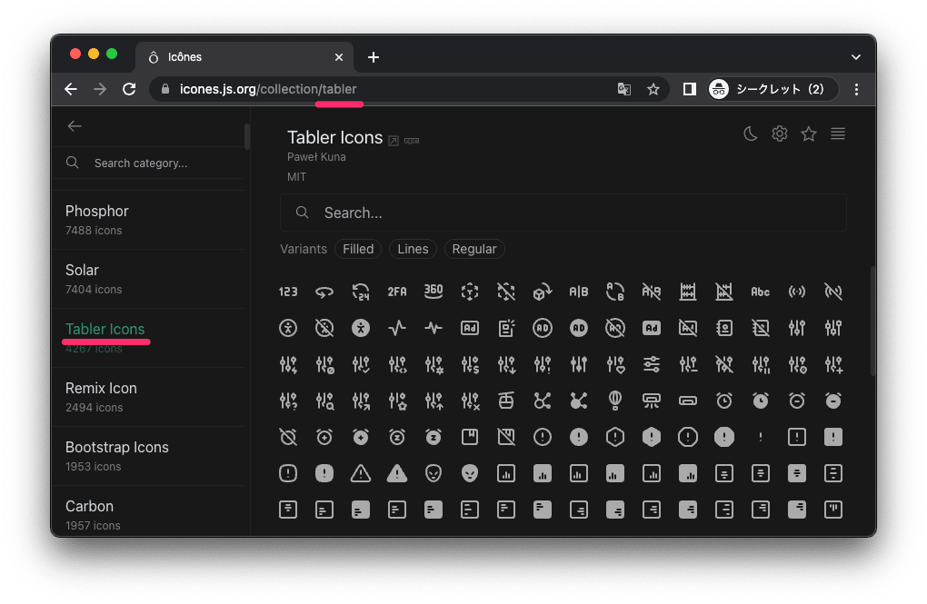Open the Remix Icon collection
The height and width of the screenshot is (604, 927).
coord(148,397)
